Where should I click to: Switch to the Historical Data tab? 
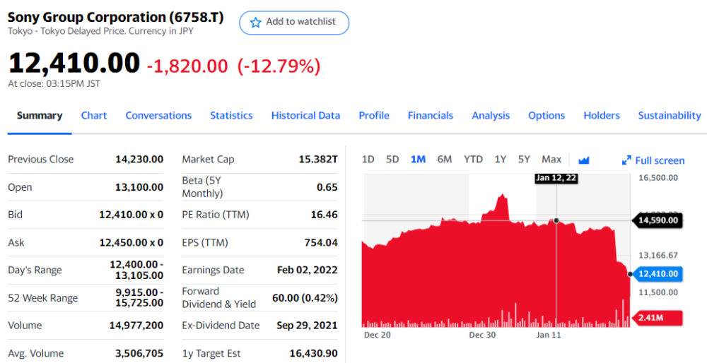tap(305, 116)
